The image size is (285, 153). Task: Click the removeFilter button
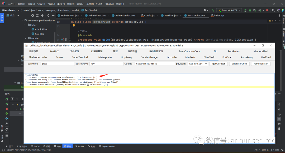click(261, 64)
